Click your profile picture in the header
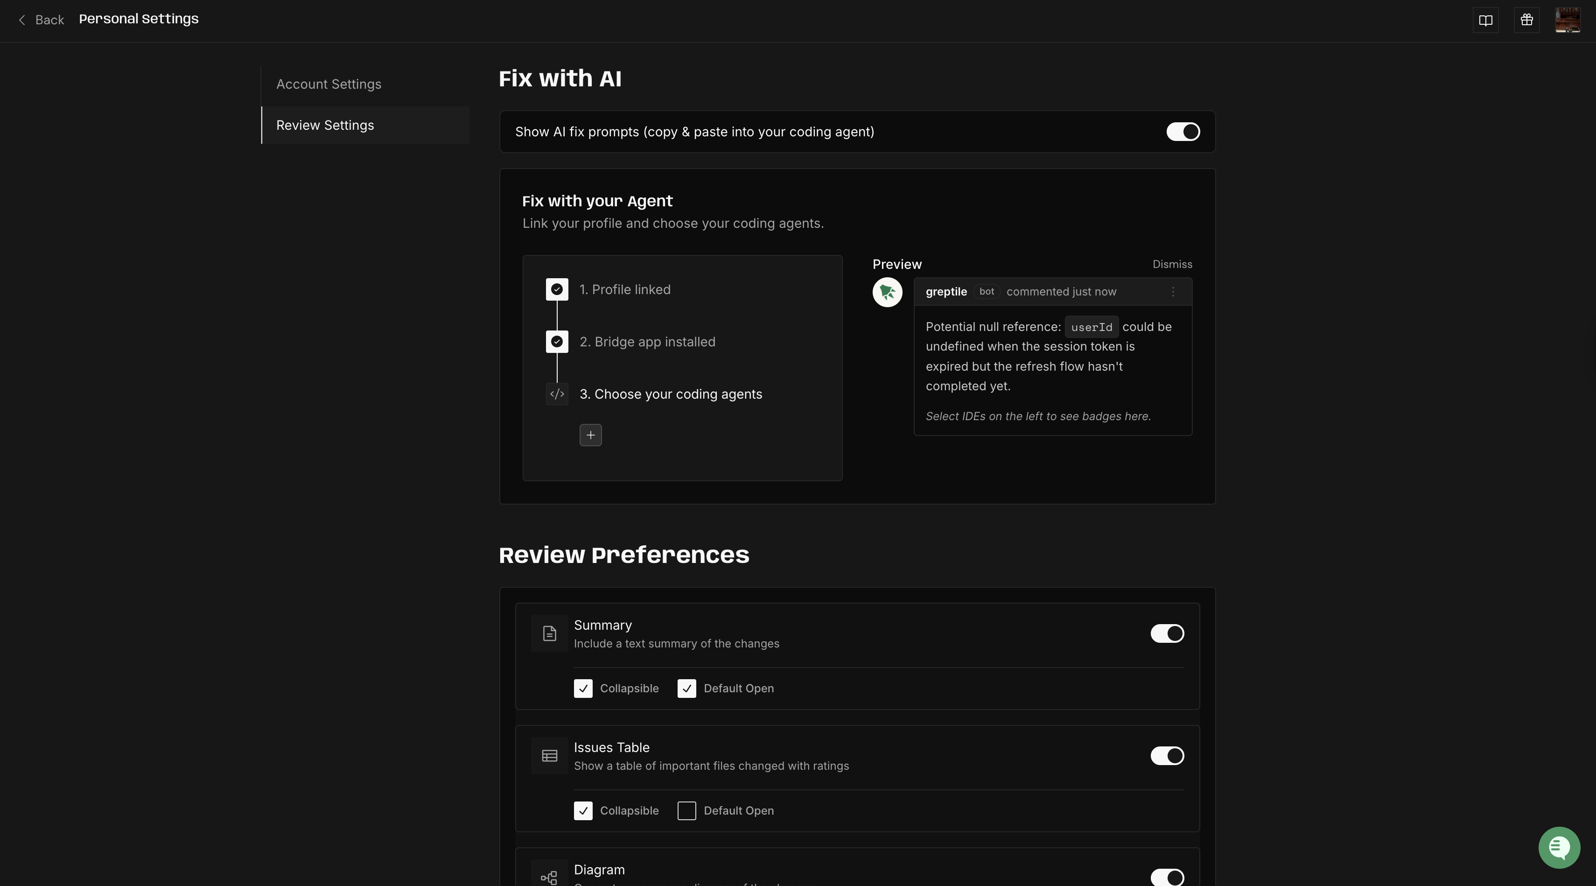The height and width of the screenshot is (886, 1596). [1568, 20]
